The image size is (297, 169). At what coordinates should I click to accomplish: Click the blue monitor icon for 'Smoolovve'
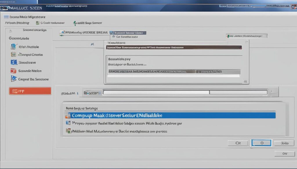point(14,62)
